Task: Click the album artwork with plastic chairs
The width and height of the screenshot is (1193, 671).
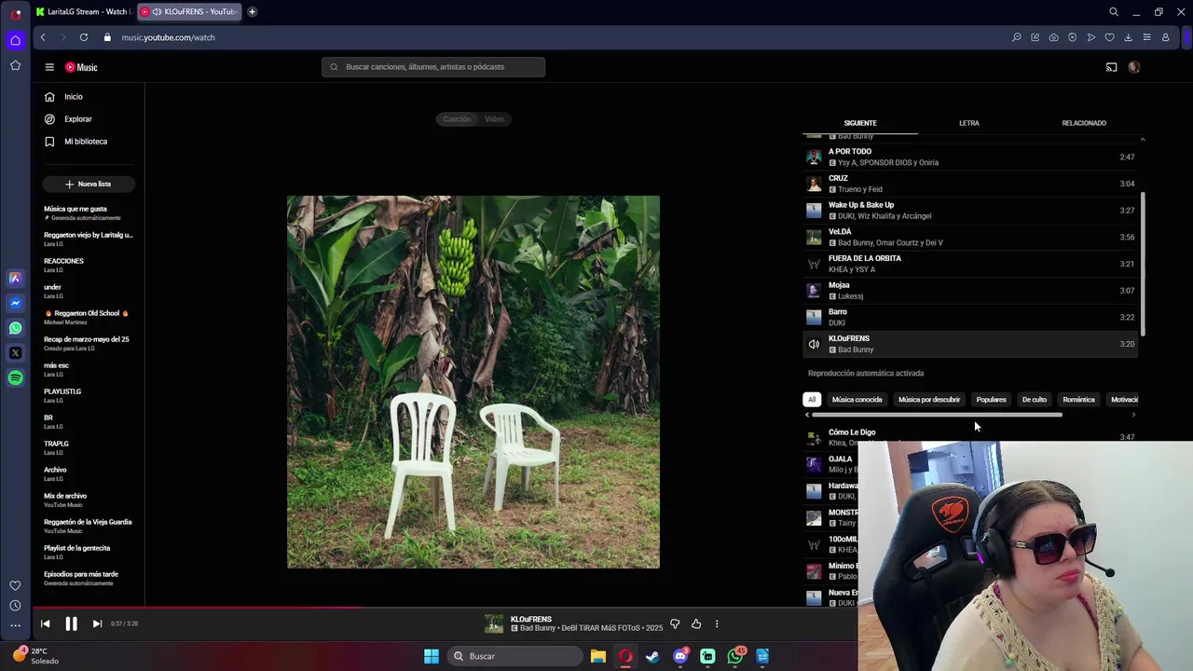Action: 473,382
